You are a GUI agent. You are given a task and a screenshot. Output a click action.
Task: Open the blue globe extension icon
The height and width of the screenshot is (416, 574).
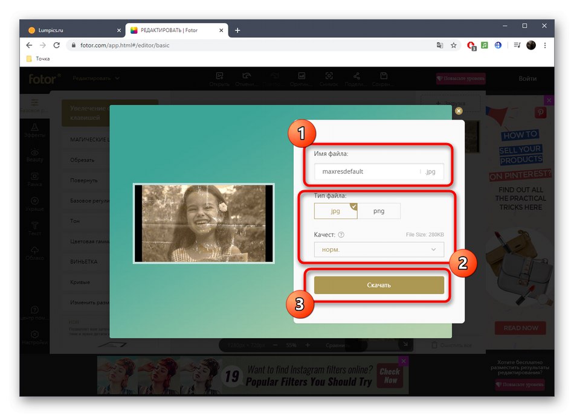498,45
